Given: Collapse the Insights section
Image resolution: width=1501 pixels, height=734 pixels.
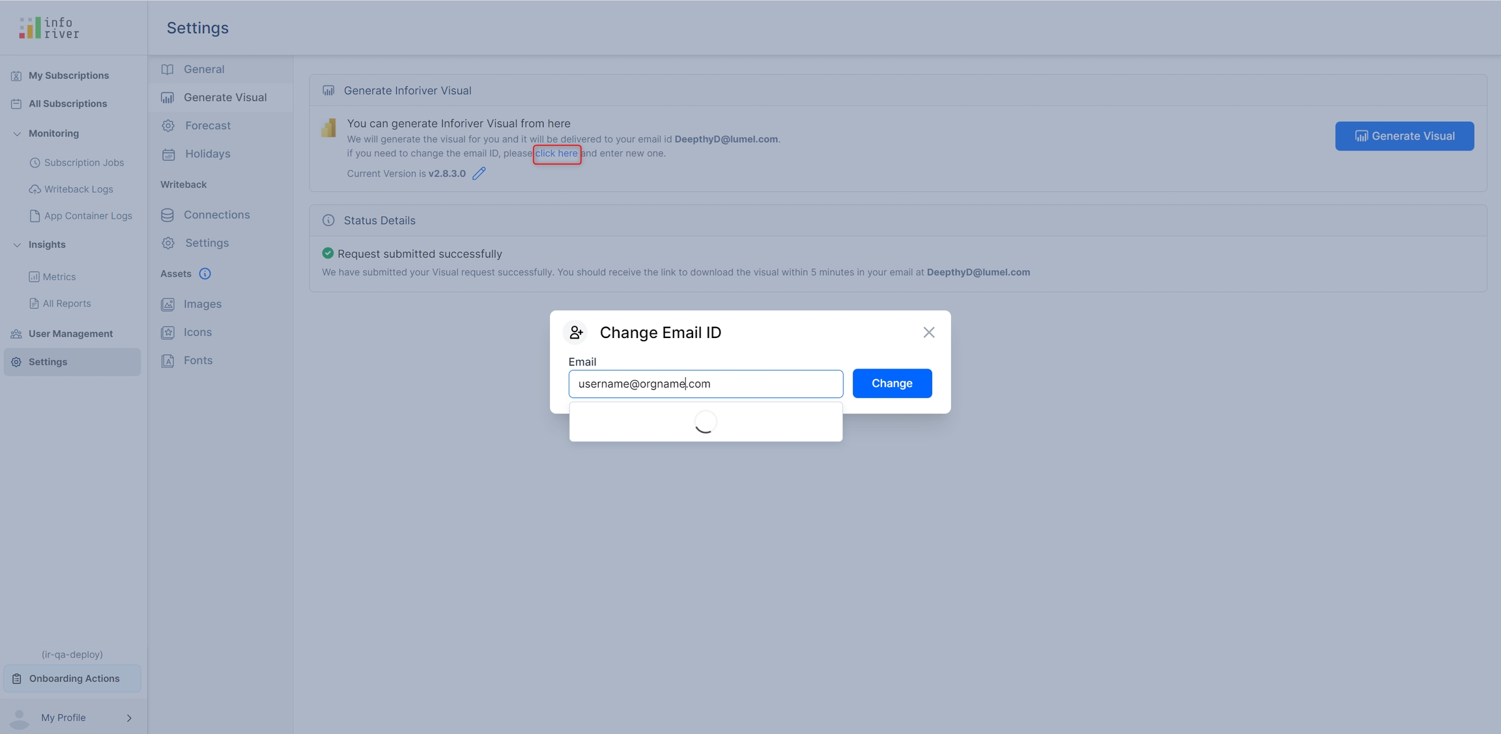Looking at the screenshot, I should point(17,245).
